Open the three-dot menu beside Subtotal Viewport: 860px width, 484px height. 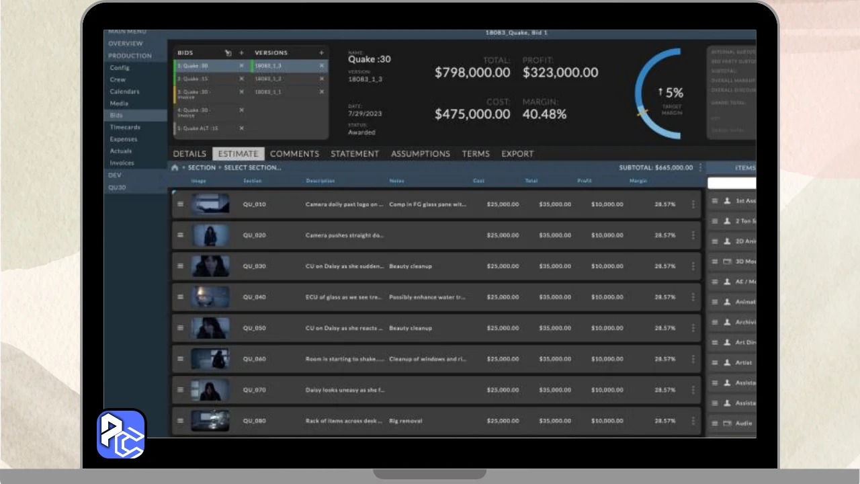tap(700, 167)
